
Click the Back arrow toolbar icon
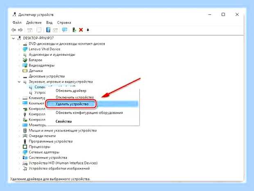(14, 30)
